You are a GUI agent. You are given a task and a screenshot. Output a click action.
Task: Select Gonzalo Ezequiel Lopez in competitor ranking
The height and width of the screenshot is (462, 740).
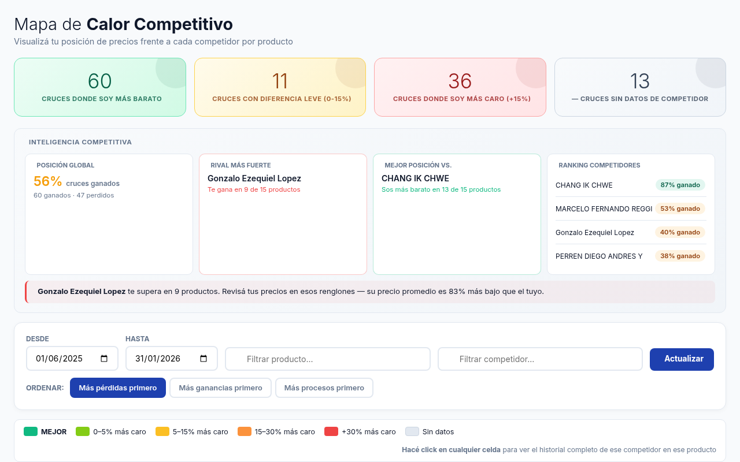(595, 233)
